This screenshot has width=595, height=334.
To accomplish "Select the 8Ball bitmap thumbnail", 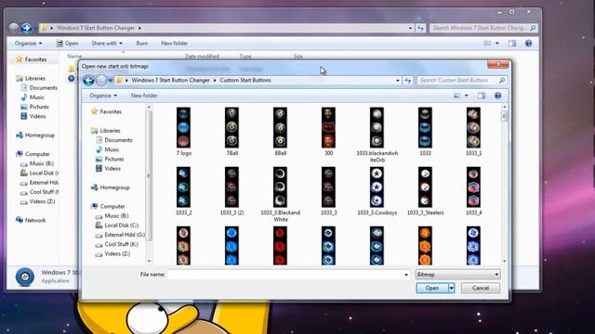I will 280,128.
